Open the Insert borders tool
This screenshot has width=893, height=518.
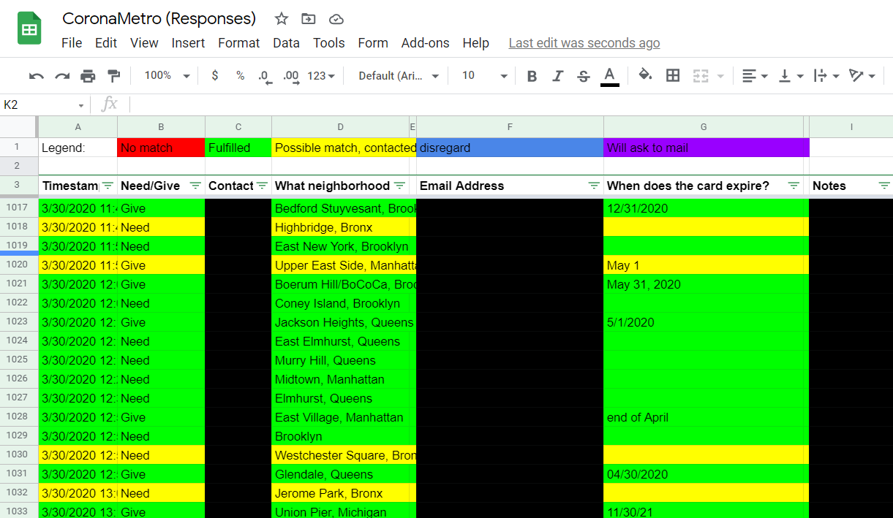coord(672,75)
